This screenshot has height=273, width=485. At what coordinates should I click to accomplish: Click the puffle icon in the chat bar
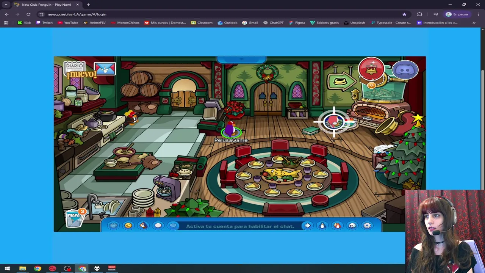(113, 226)
